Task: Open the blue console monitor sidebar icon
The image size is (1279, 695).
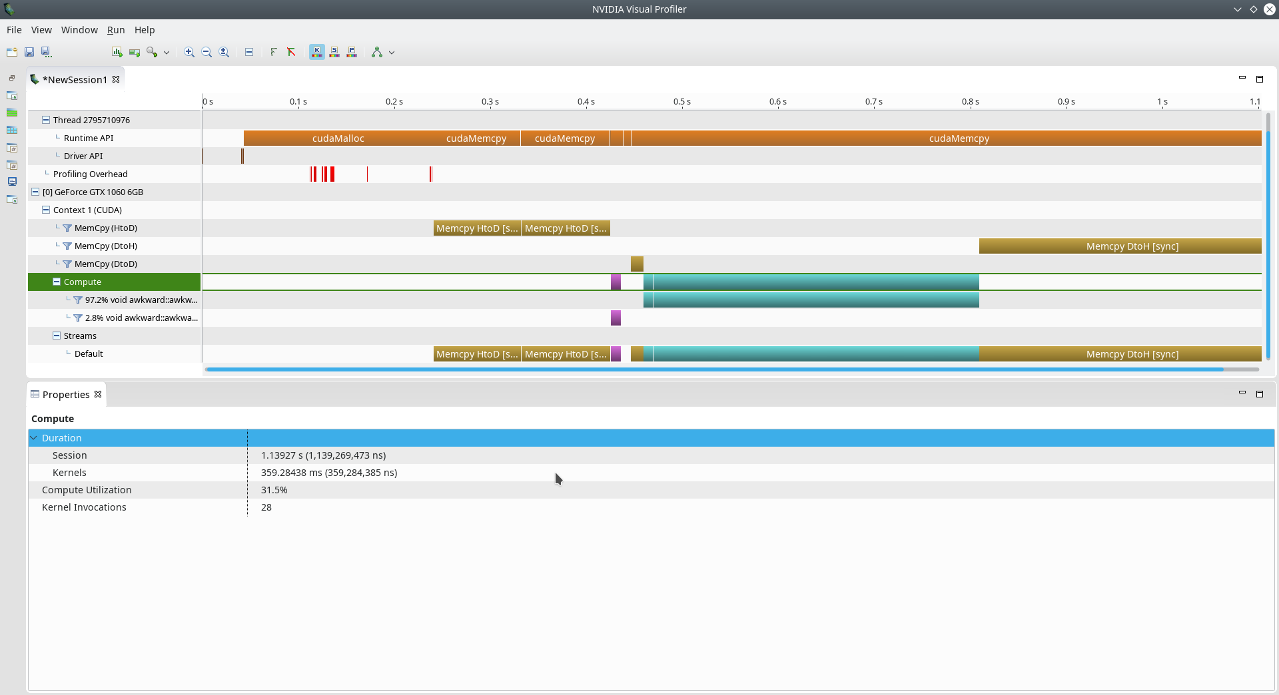Action: 12,181
